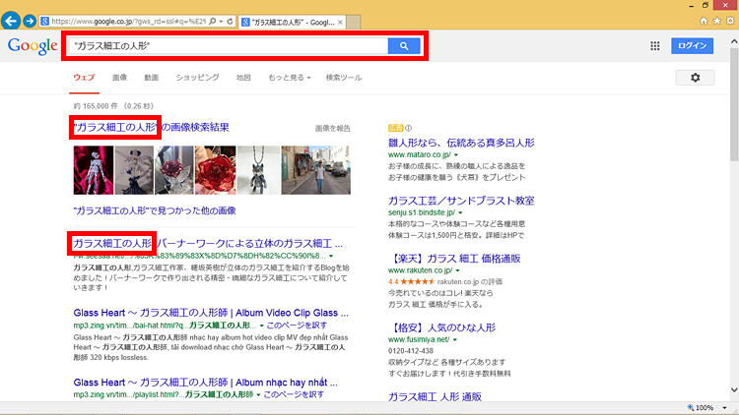Click the browser forward arrow
739x415 pixels.
pyautogui.click(x=32, y=21)
